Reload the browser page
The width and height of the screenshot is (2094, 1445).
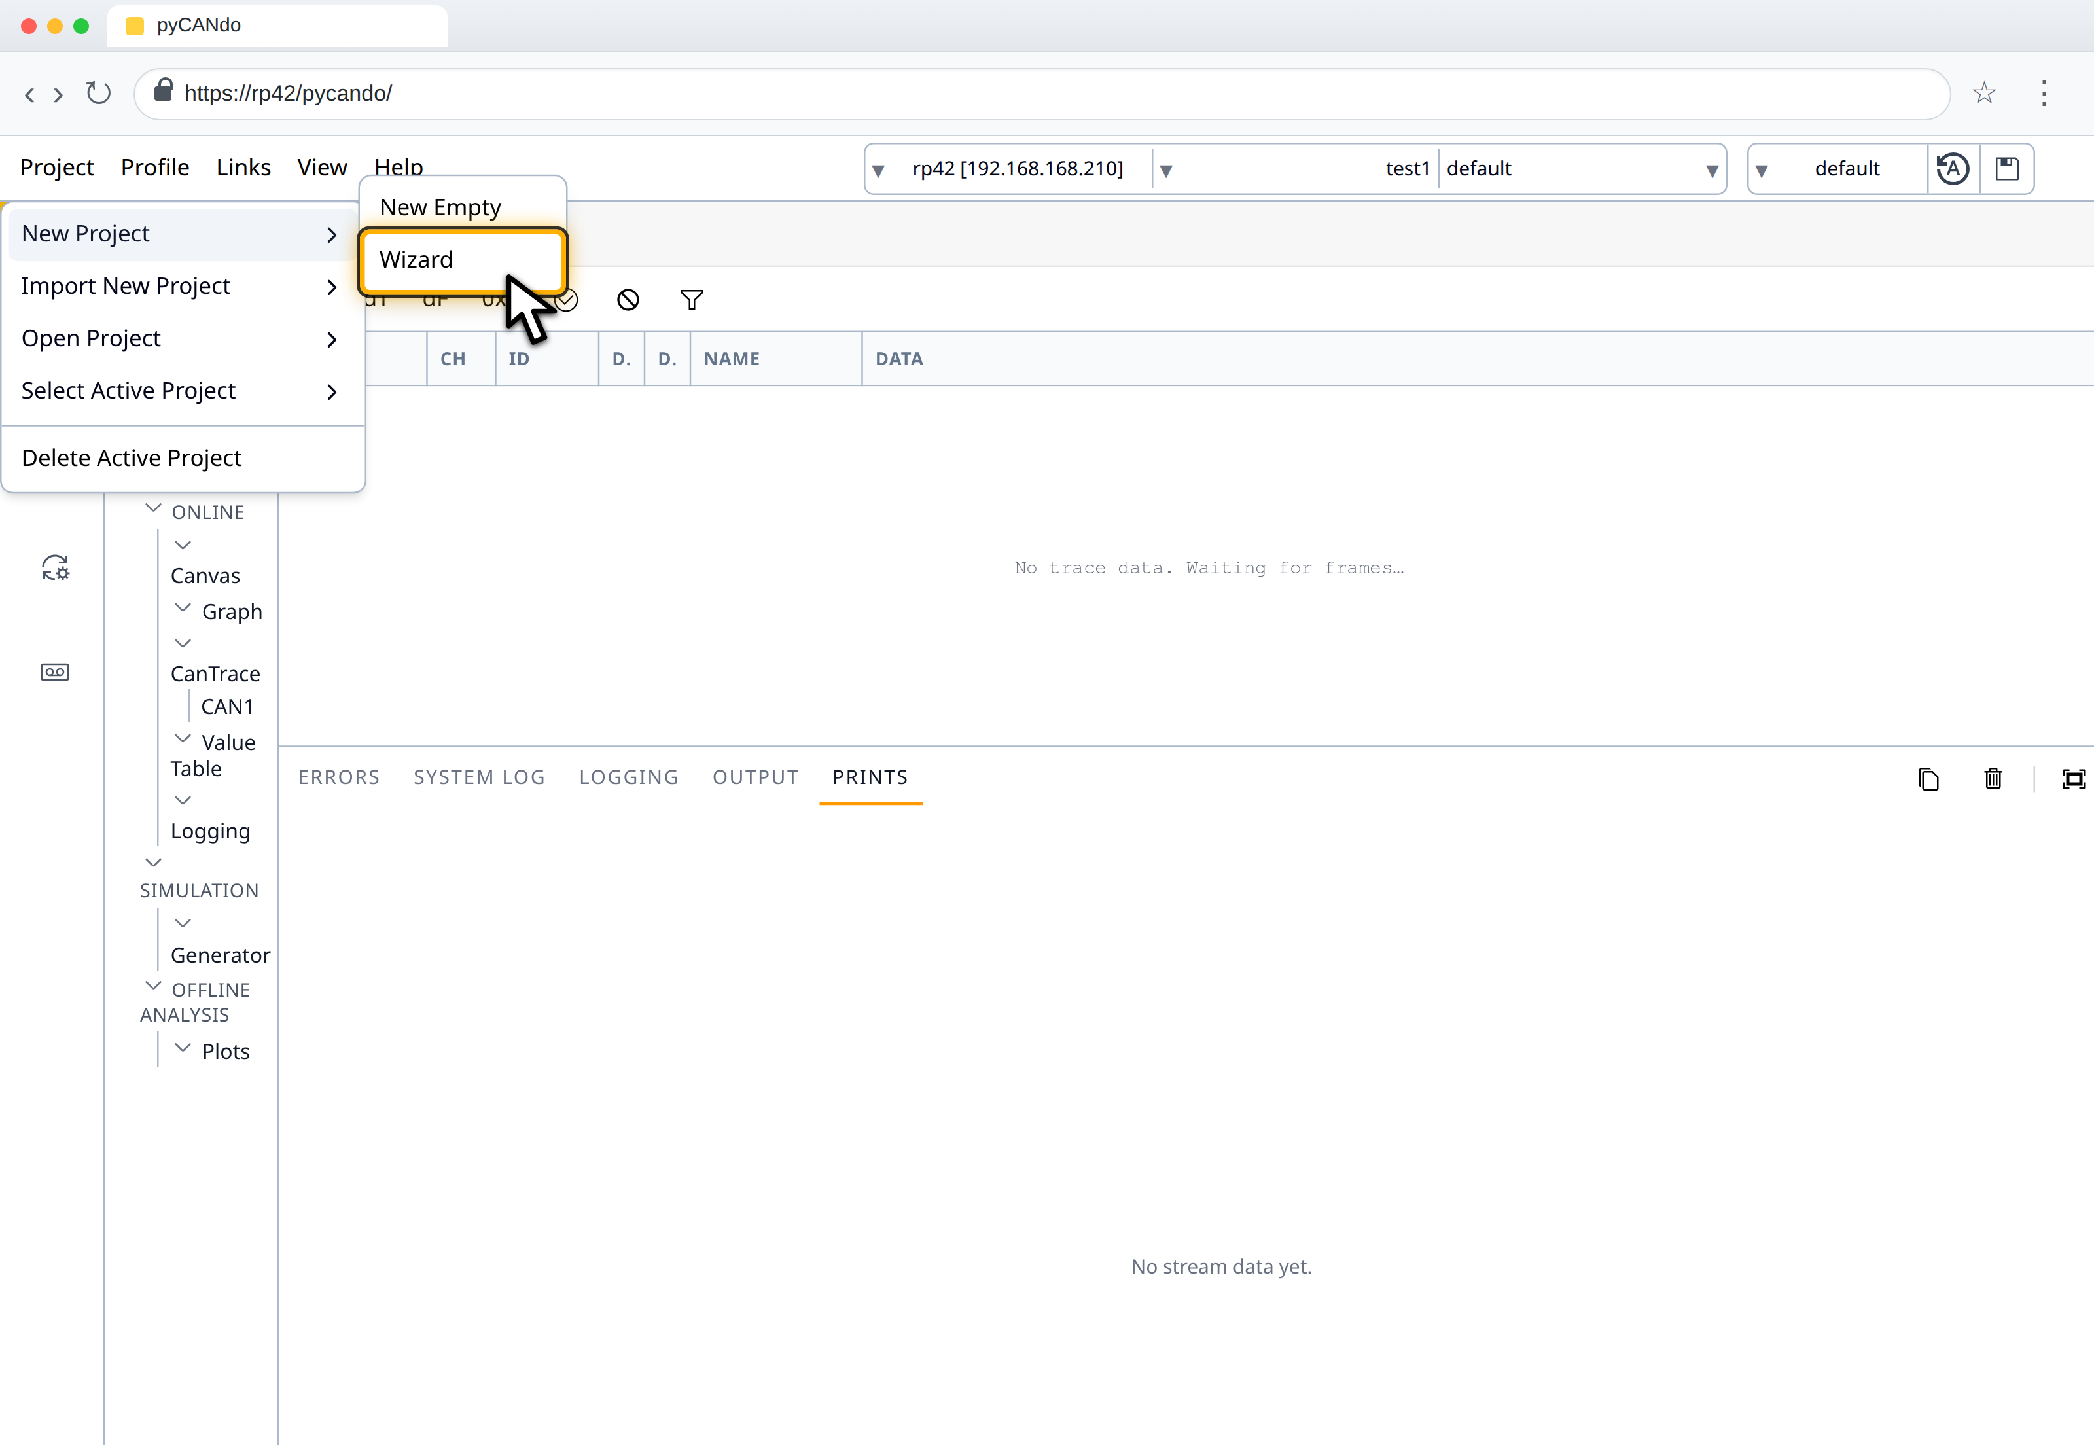pyautogui.click(x=98, y=93)
